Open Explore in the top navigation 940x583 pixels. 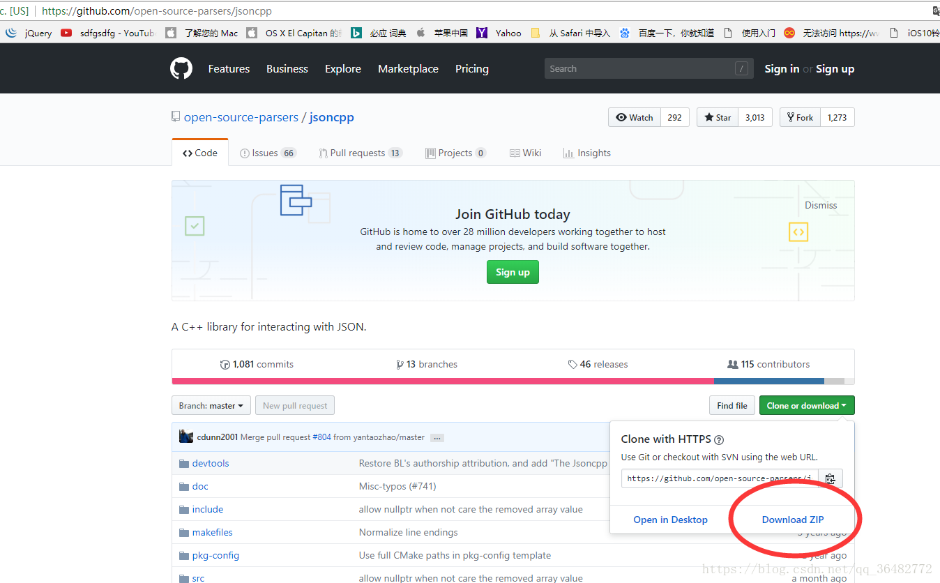343,68
